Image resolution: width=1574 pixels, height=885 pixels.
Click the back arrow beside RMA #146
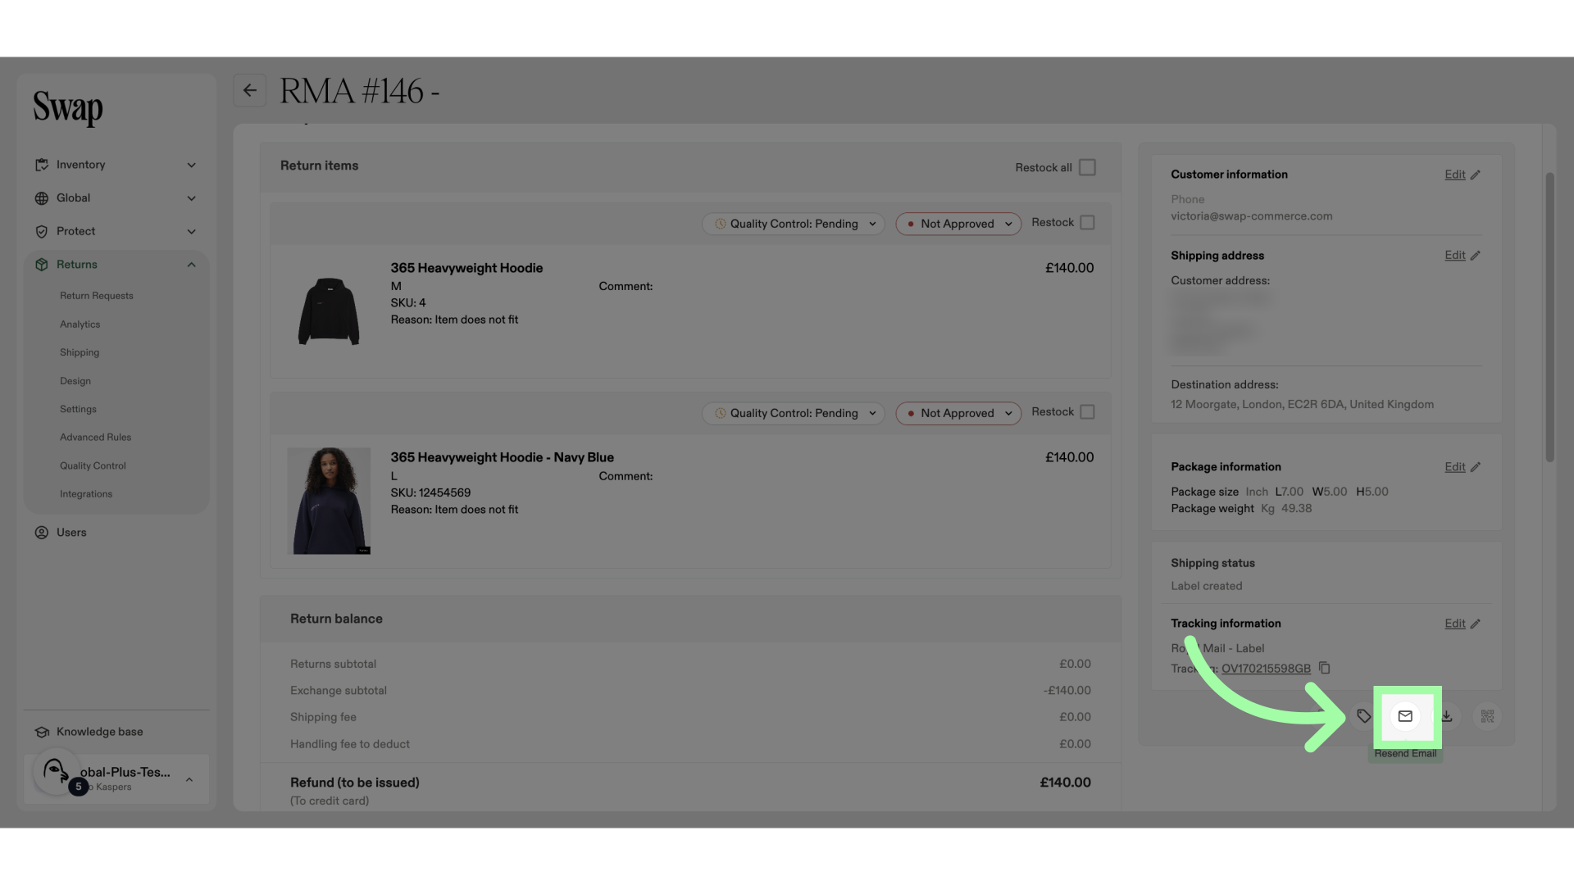[250, 90]
